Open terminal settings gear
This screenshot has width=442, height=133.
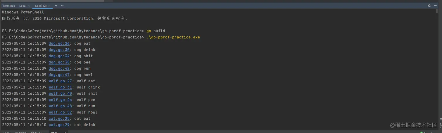click(x=429, y=6)
